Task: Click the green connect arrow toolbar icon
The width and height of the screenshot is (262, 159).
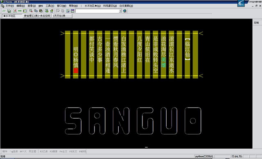Action: click(x=4, y=11)
